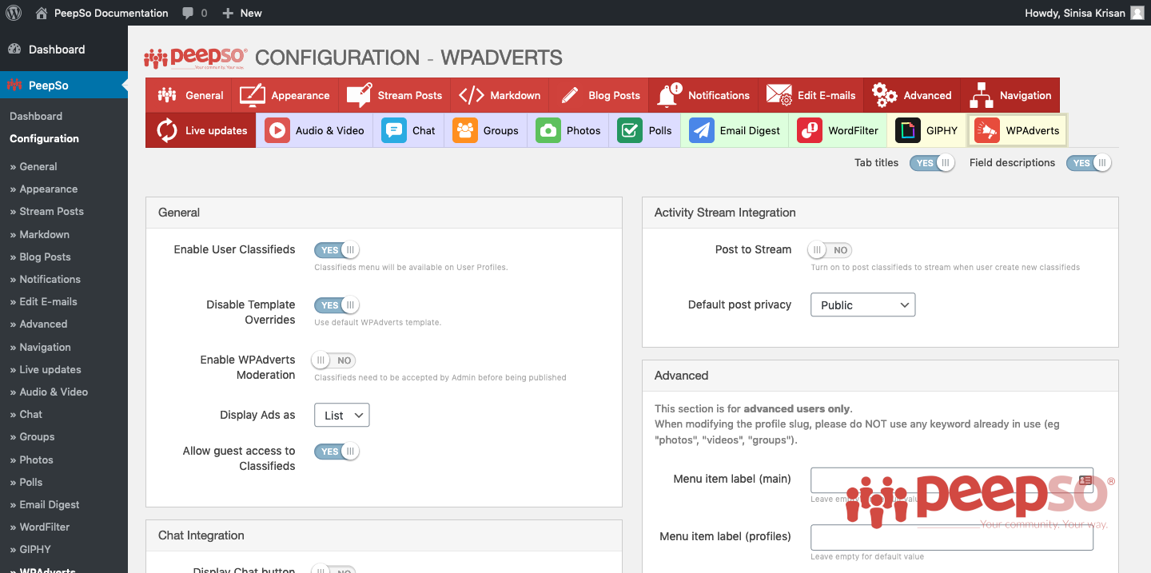Click the Chat speech bubble icon
Image resolution: width=1151 pixels, height=573 pixels.
pos(394,130)
